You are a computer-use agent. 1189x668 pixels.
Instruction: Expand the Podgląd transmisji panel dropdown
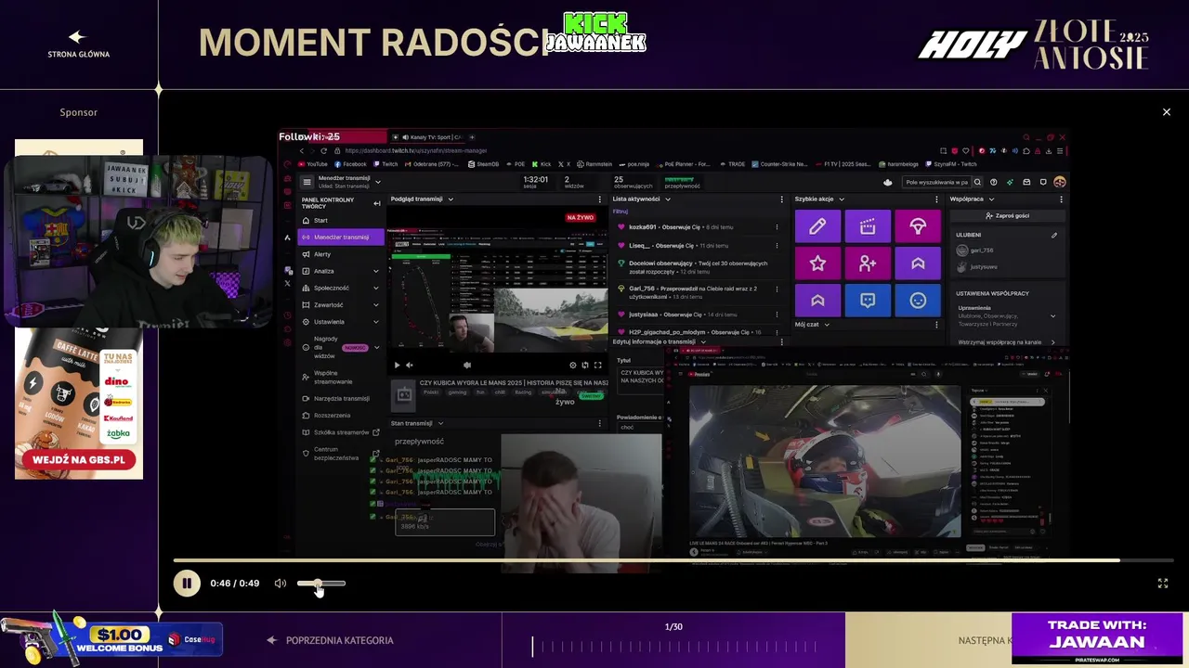pyautogui.click(x=451, y=199)
